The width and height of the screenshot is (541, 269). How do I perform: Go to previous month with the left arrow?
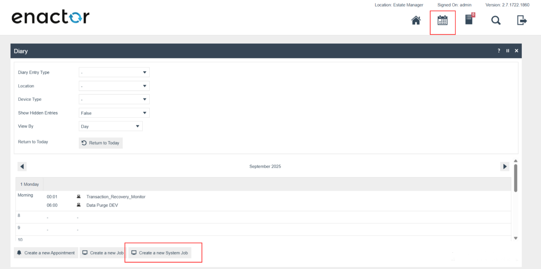coord(22,166)
